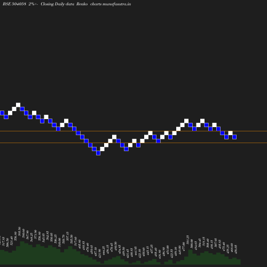Click the BSE 504058 Renko chart title
The image size is (267, 267).
tap(67, 4)
